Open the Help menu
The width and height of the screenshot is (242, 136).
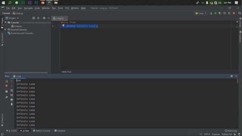(x=83, y=8)
